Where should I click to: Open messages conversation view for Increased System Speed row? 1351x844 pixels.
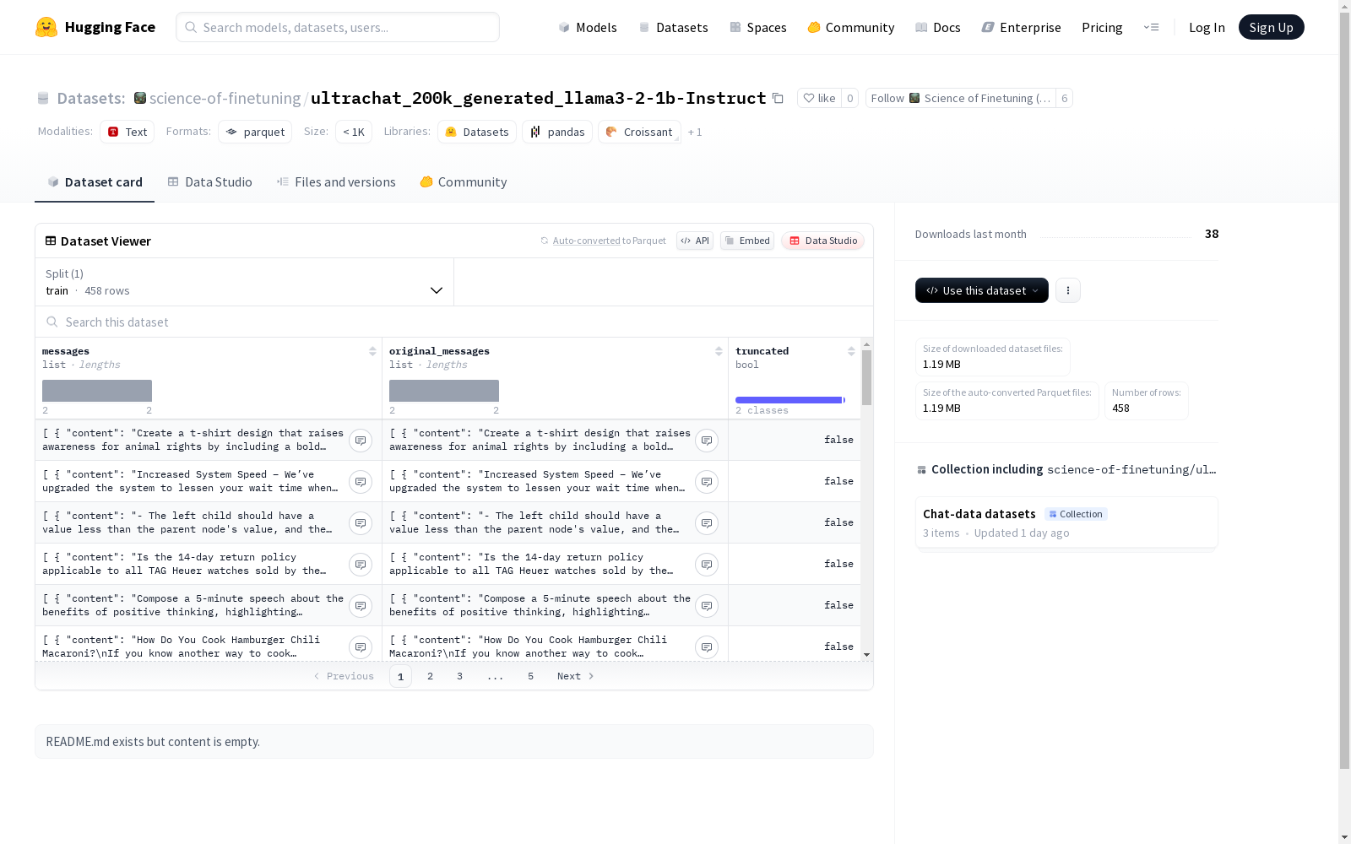[361, 482]
